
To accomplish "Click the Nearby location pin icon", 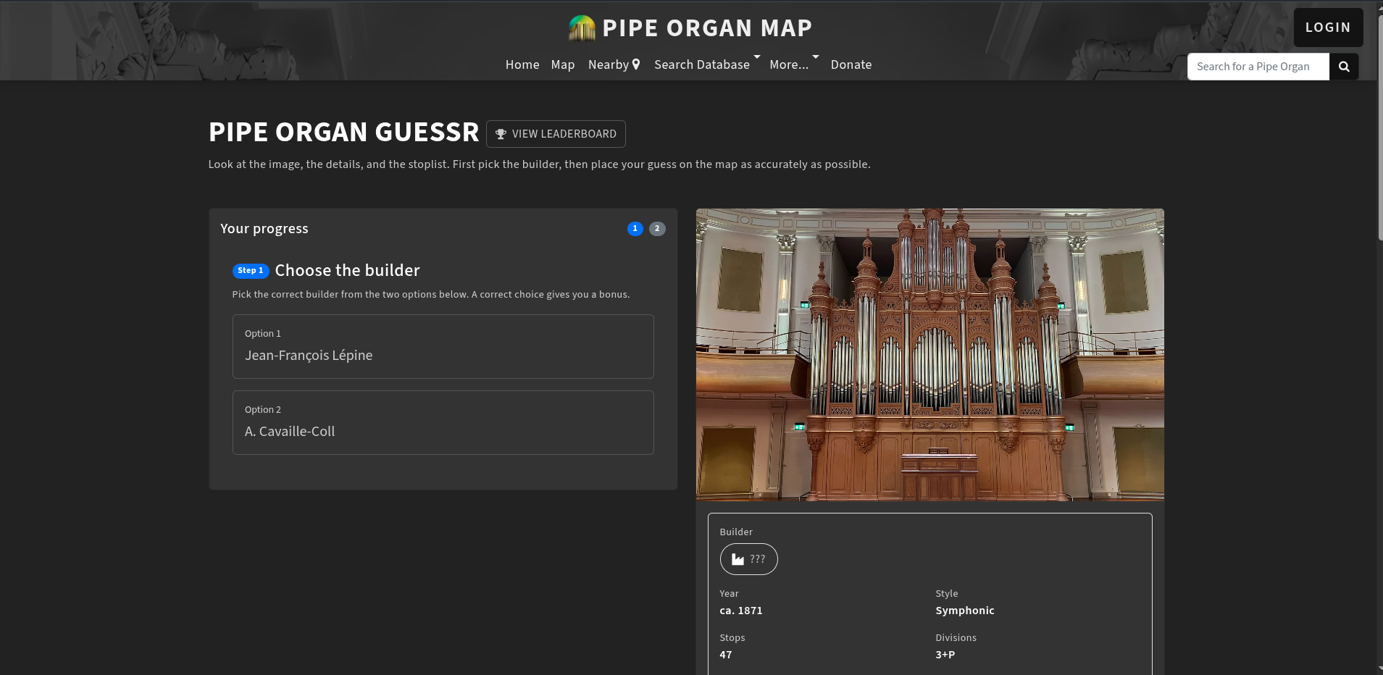I will pos(636,64).
